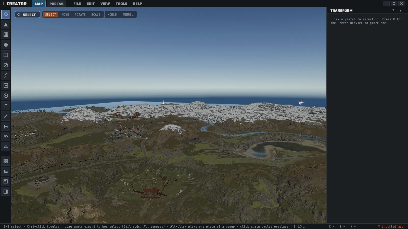Select the diagonal line segment tool
This screenshot has height=229, width=408.
(6, 116)
